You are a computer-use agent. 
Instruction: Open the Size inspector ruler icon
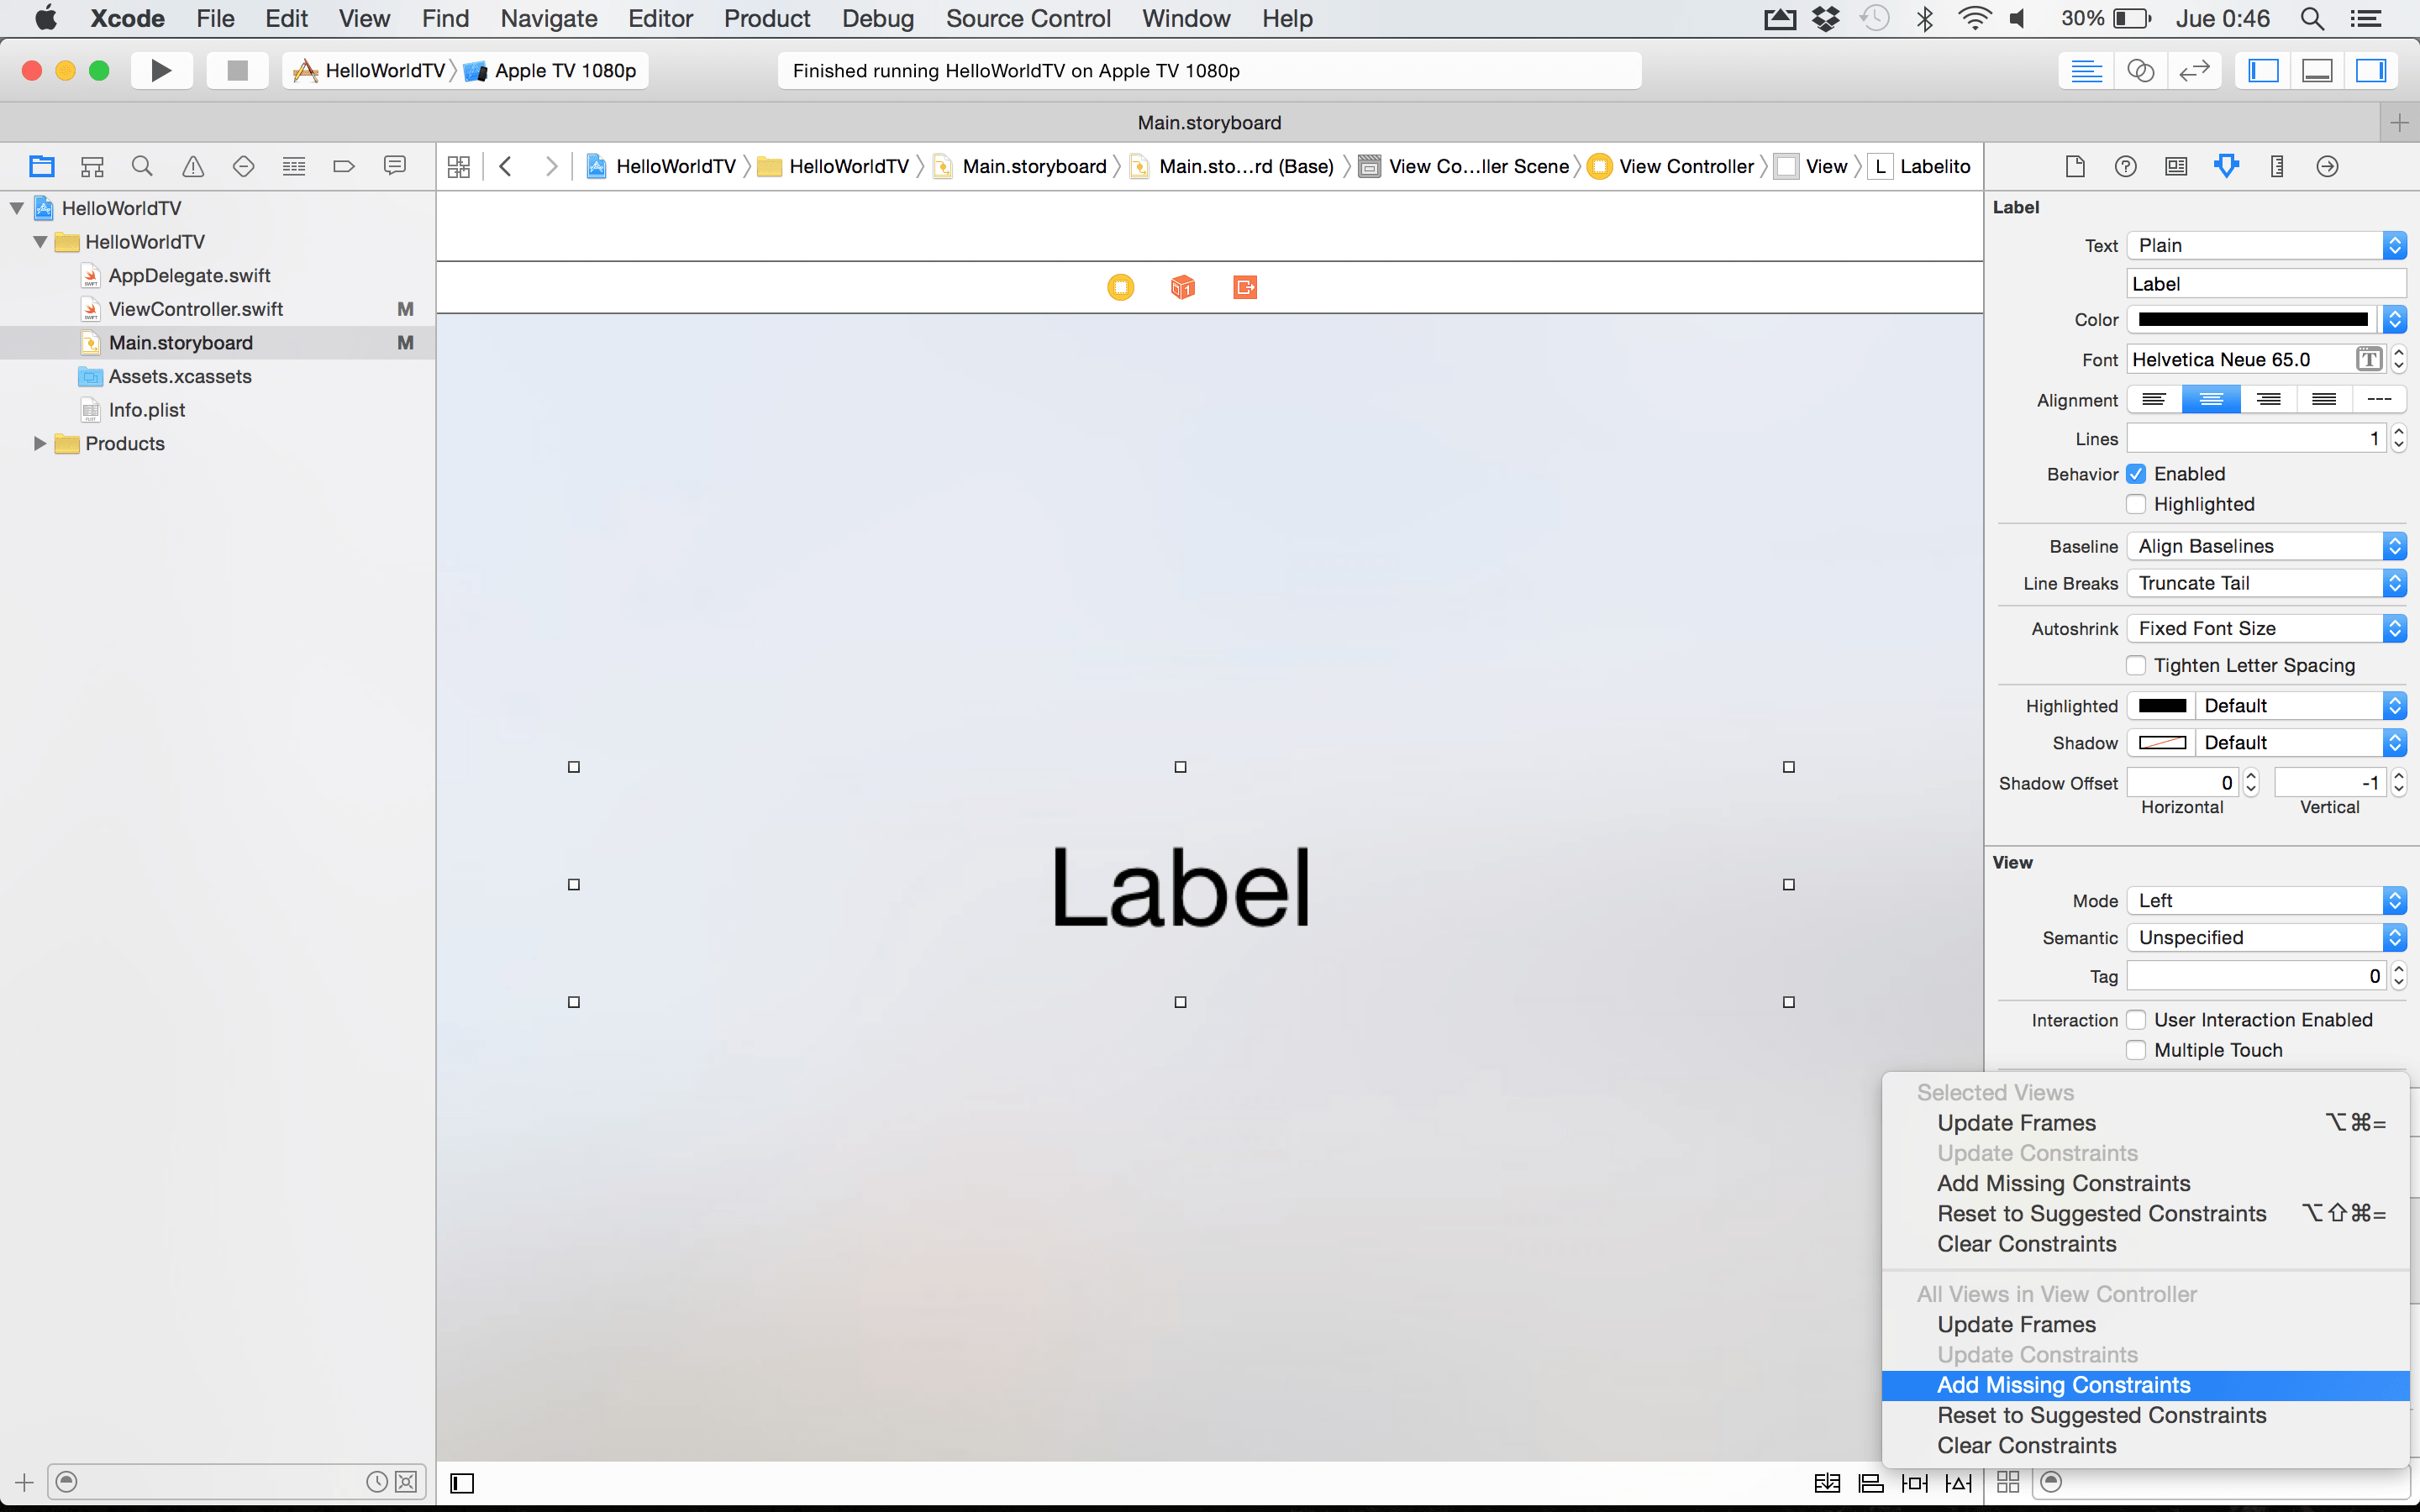click(x=2277, y=166)
